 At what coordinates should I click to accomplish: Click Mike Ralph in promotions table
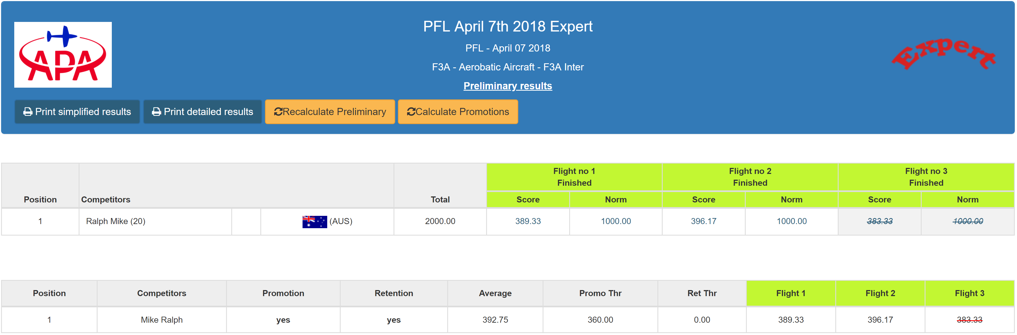pos(161,320)
